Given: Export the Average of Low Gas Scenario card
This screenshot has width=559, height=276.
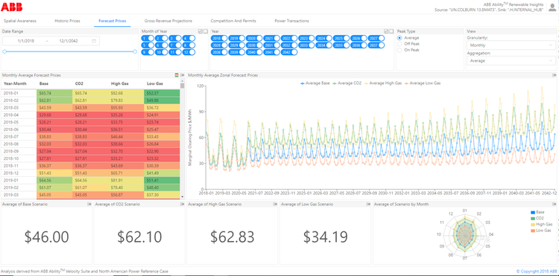Looking at the screenshot, I should pos(368,204).
